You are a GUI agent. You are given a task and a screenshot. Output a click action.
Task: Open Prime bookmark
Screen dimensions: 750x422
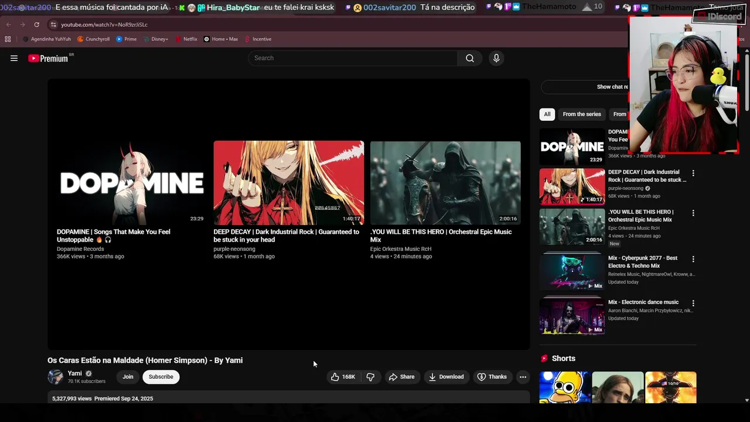tap(127, 39)
